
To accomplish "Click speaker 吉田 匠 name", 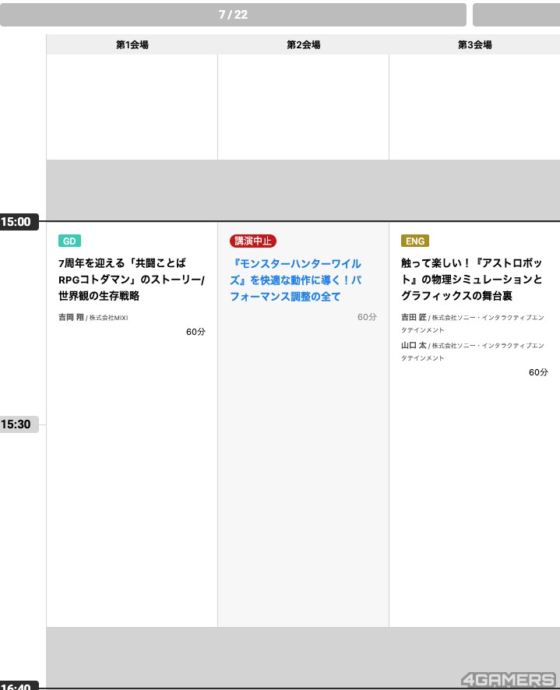I will 414,317.
